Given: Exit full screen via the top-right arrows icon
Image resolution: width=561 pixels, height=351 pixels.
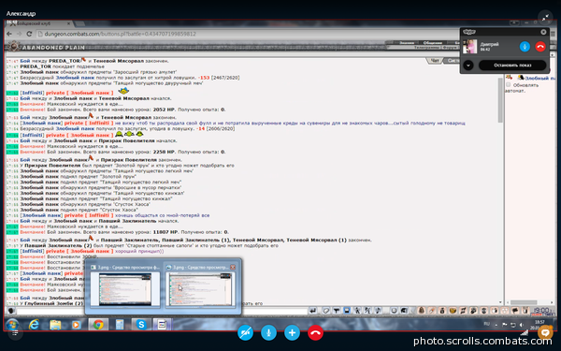Looking at the screenshot, I should [x=546, y=18].
